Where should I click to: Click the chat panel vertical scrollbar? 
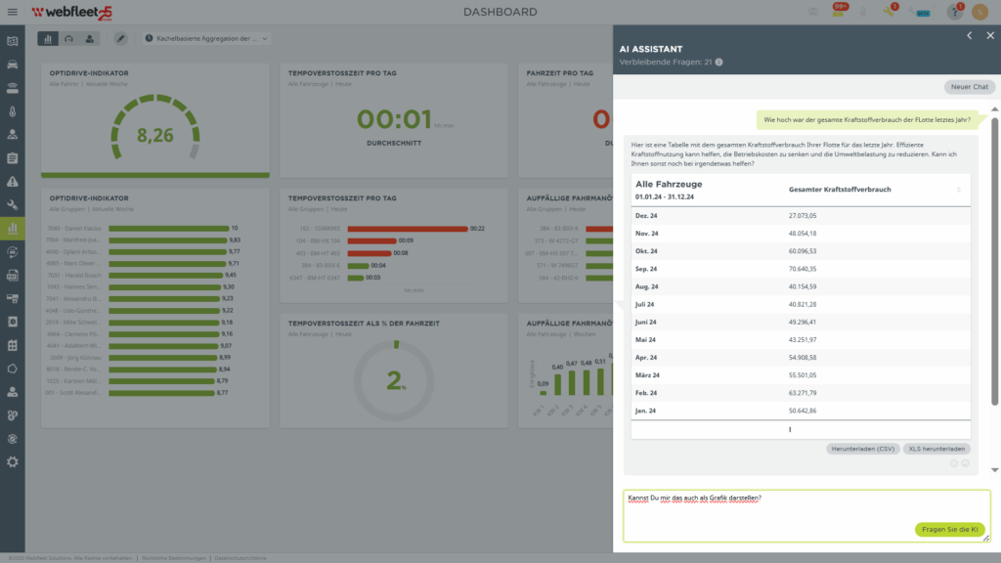[x=994, y=264]
